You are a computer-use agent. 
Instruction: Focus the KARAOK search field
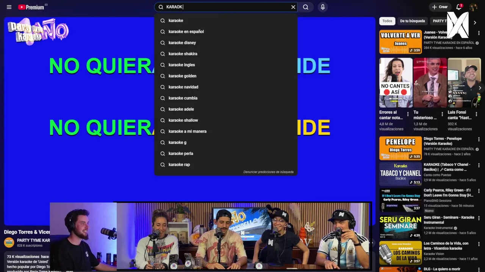(227, 7)
